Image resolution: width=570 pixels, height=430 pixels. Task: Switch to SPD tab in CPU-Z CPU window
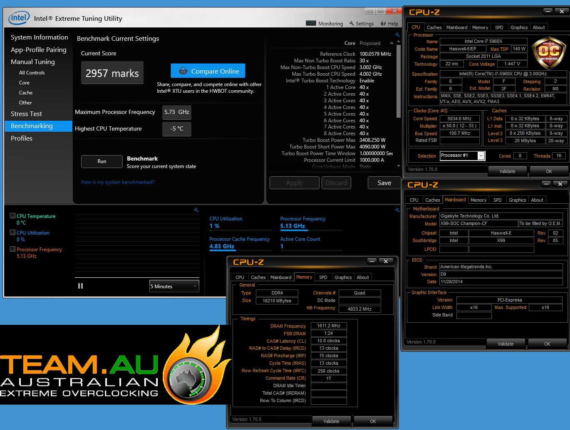point(499,27)
